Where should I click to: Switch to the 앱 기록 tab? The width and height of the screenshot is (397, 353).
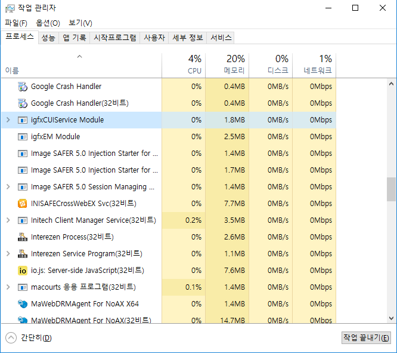[75, 38]
